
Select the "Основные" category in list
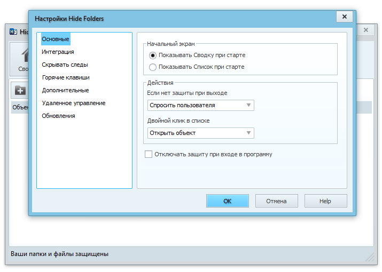[x=56, y=39]
